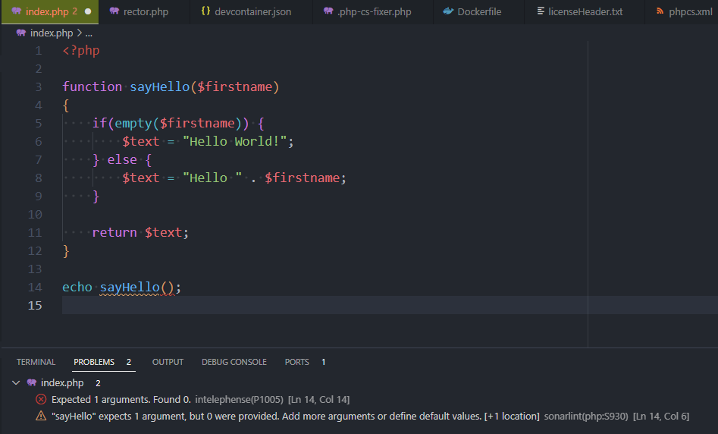Open the rector.php tab
The height and width of the screenshot is (434, 718).
[x=144, y=12]
